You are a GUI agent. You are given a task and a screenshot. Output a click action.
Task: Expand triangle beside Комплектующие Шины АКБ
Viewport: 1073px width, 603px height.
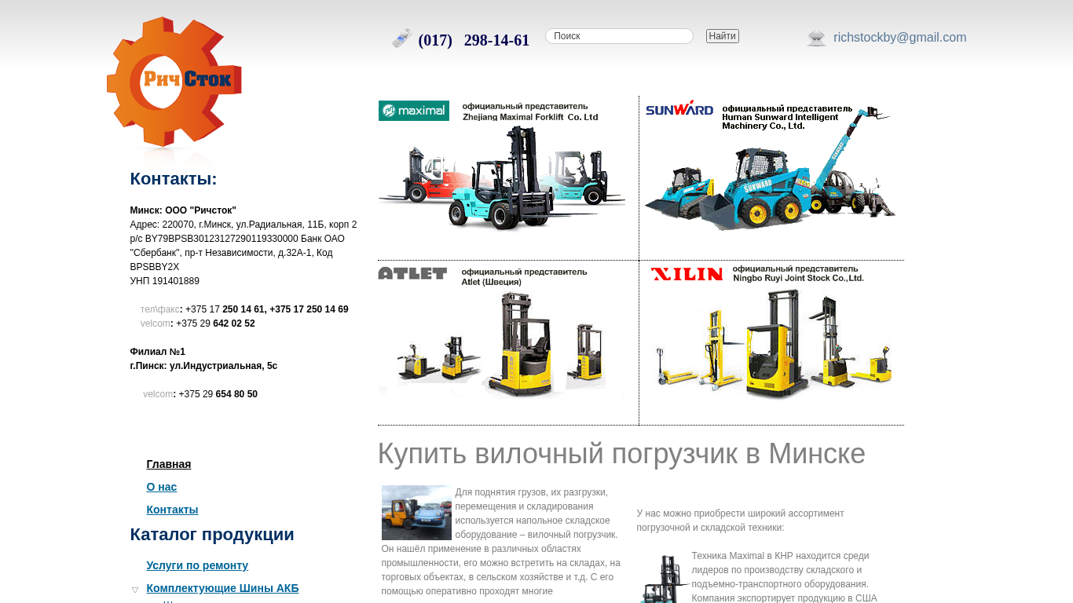135,590
